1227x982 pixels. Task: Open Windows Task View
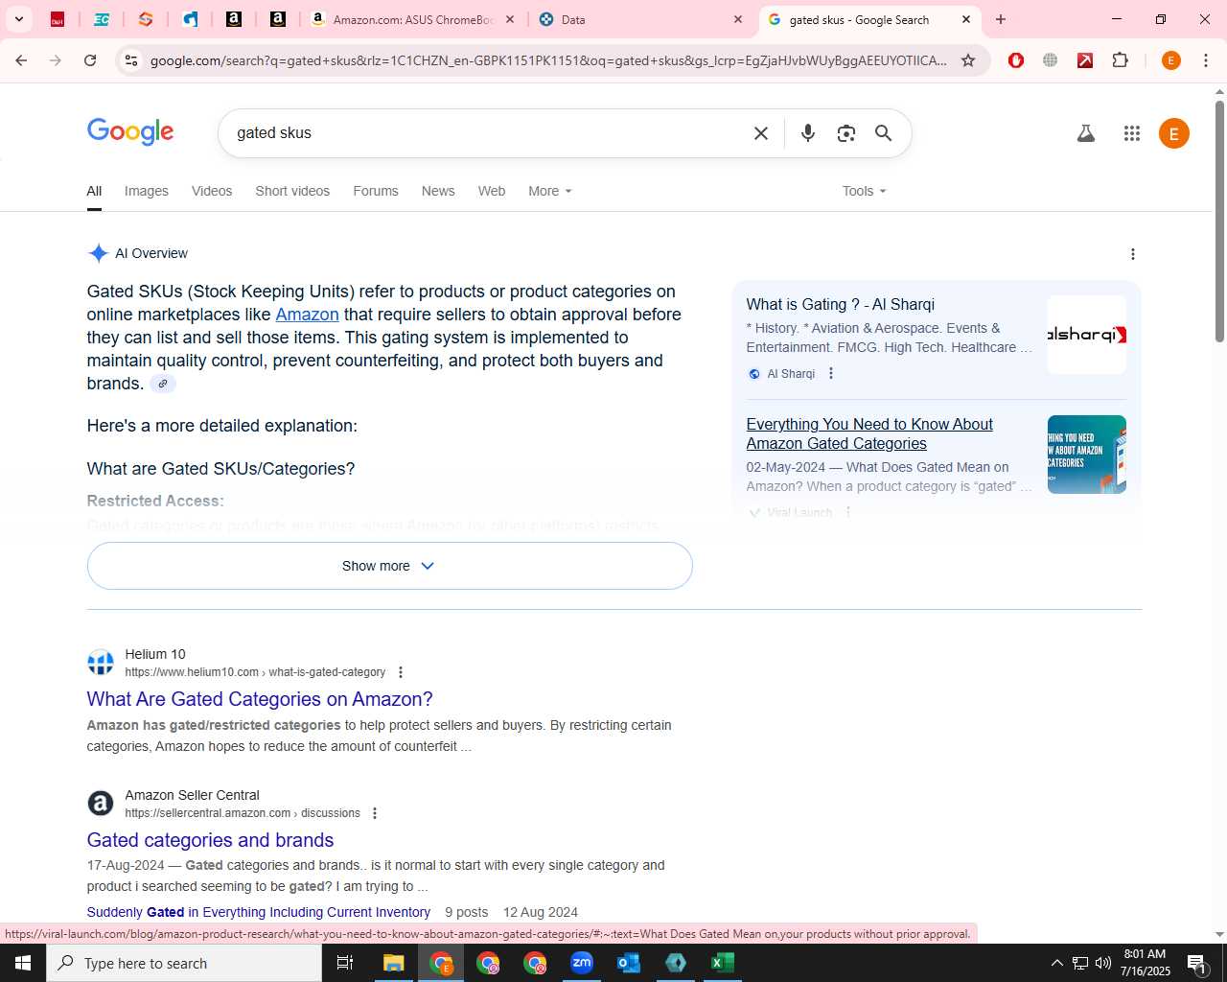(x=345, y=963)
